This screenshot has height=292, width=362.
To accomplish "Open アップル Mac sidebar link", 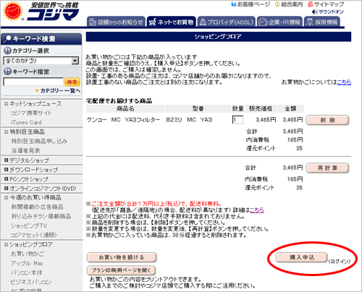I will click(27, 263).
